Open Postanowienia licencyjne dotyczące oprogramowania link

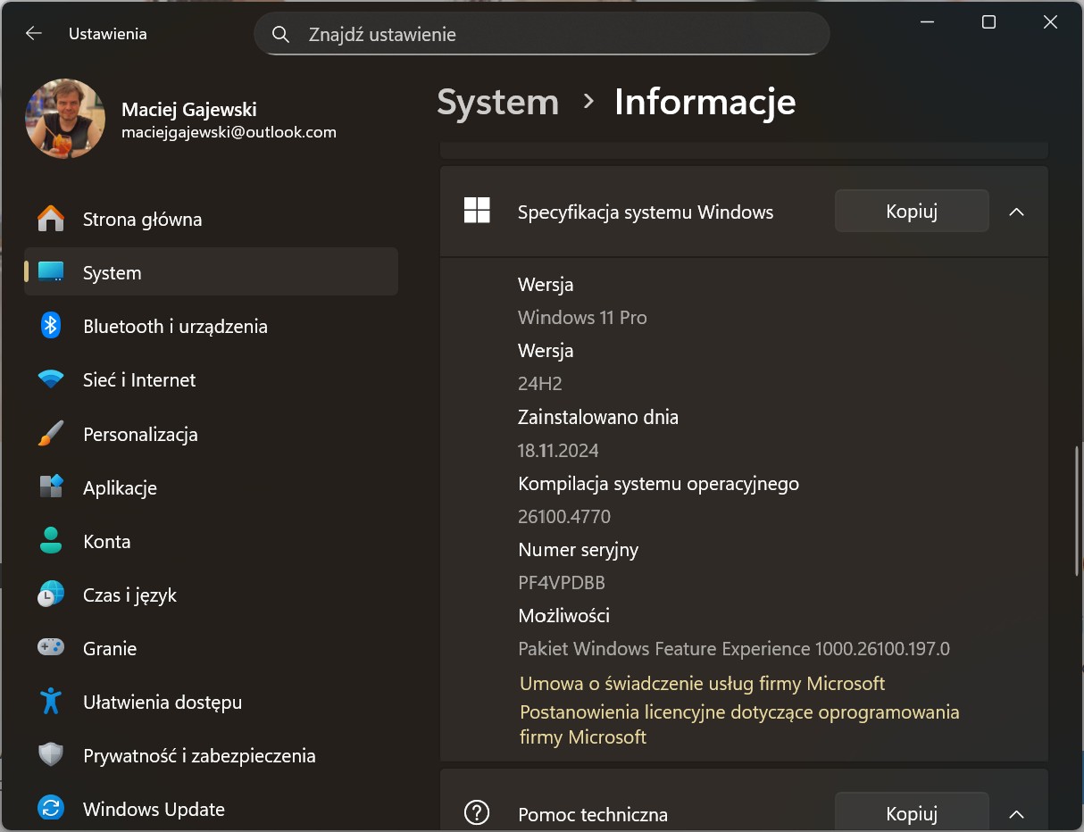[x=739, y=724]
